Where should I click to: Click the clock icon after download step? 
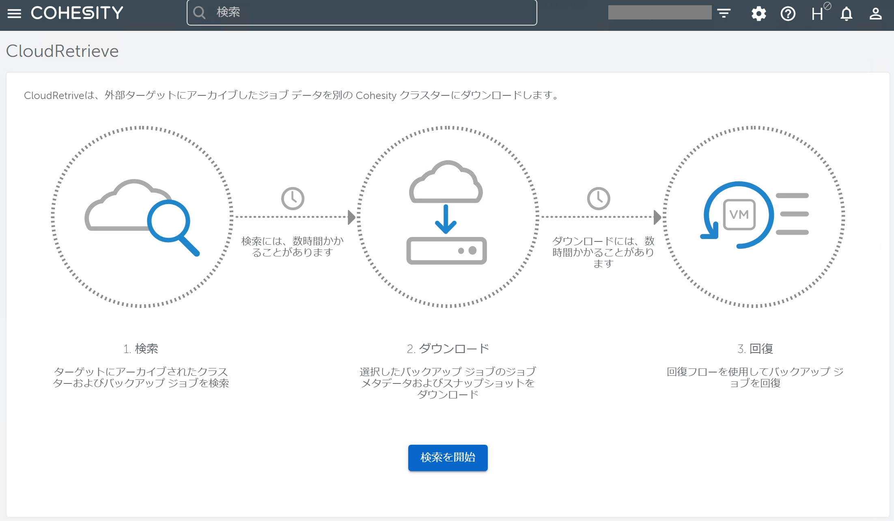pyautogui.click(x=599, y=198)
